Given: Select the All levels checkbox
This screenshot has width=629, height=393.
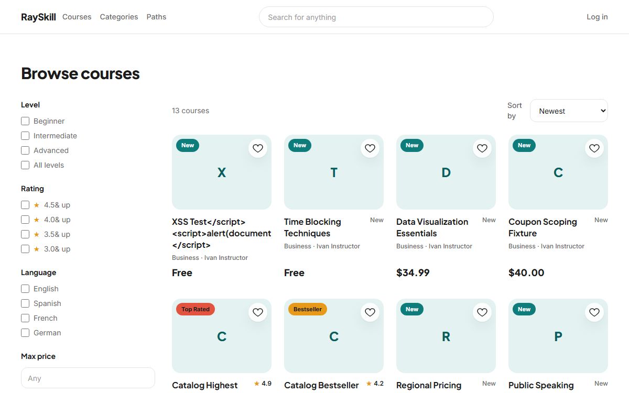Looking at the screenshot, I should [25, 165].
